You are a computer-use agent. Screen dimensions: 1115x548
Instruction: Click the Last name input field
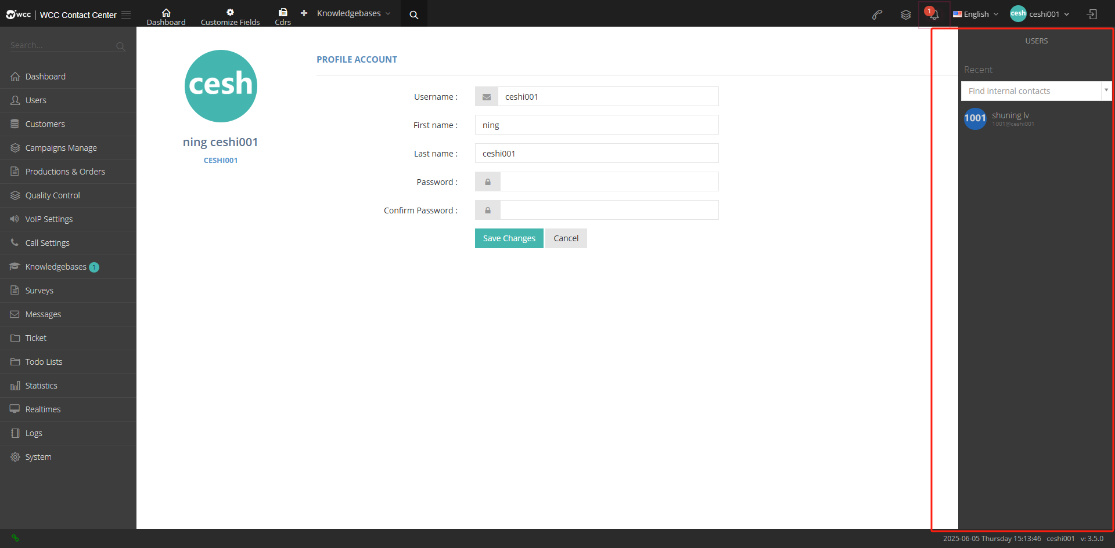coord(597,153)
